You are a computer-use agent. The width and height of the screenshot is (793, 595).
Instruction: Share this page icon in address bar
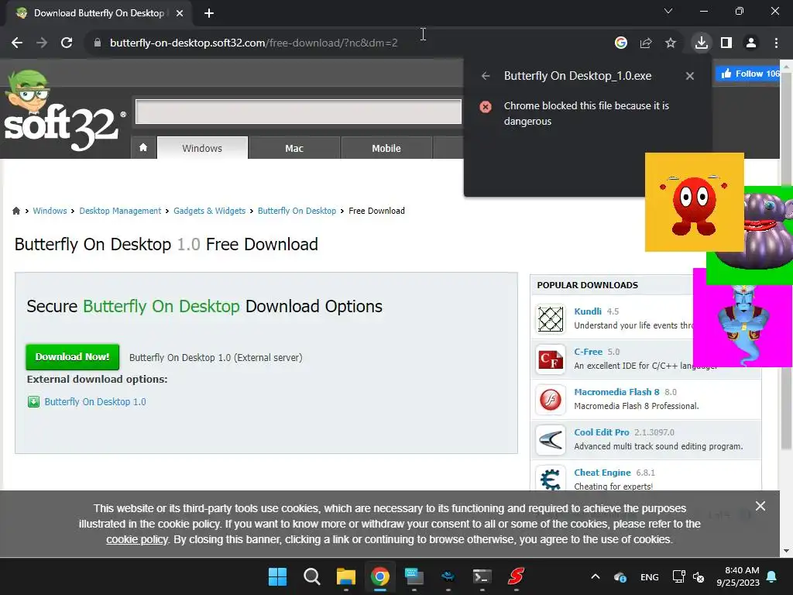[x=646, y=43]
